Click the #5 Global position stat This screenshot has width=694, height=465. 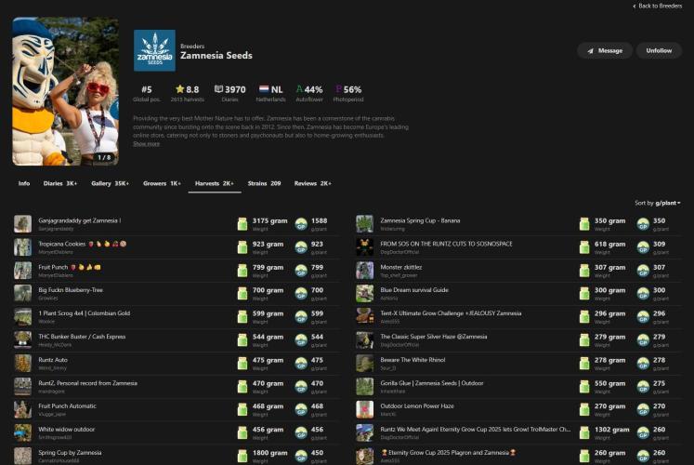coord(147,93)
